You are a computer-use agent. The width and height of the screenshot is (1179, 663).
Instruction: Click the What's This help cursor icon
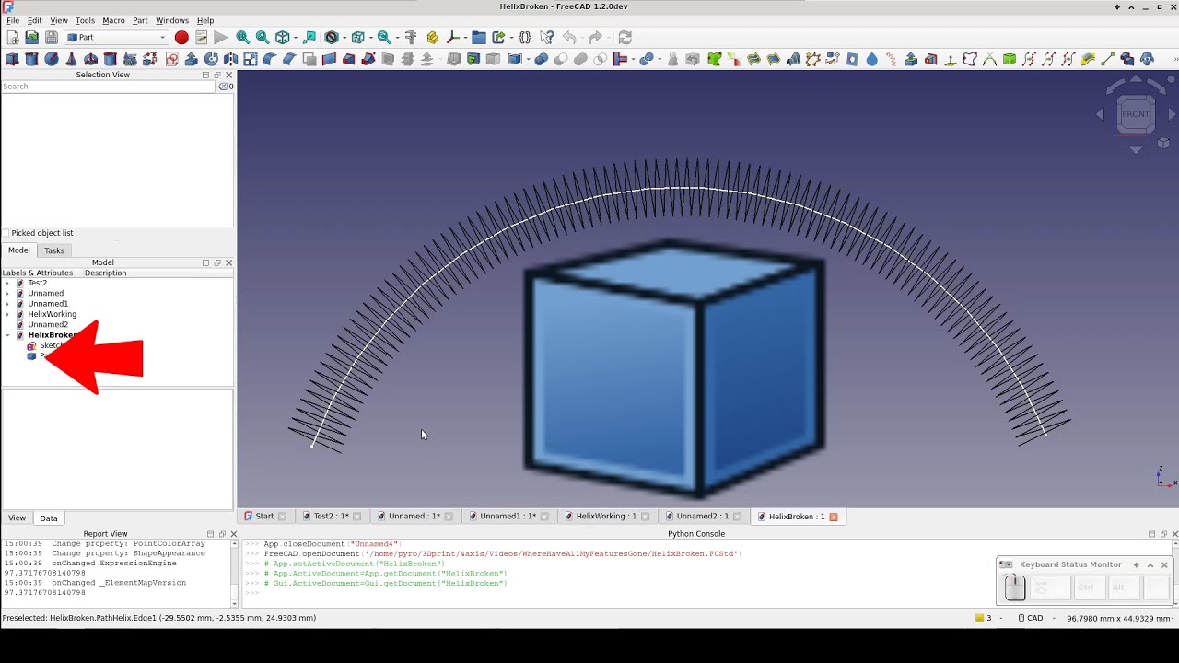point(547,38)
